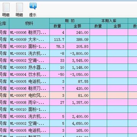
Task: Select WL-00010 面粉 in the 205.93 row
Action: click(x=29, y=46)
